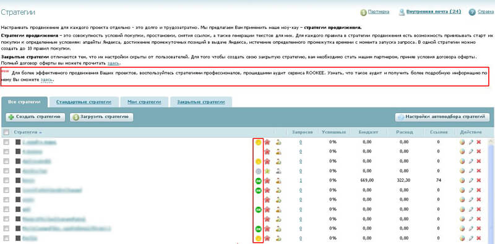
Task: Click the Действие column header
Action: tap(471, 132)
